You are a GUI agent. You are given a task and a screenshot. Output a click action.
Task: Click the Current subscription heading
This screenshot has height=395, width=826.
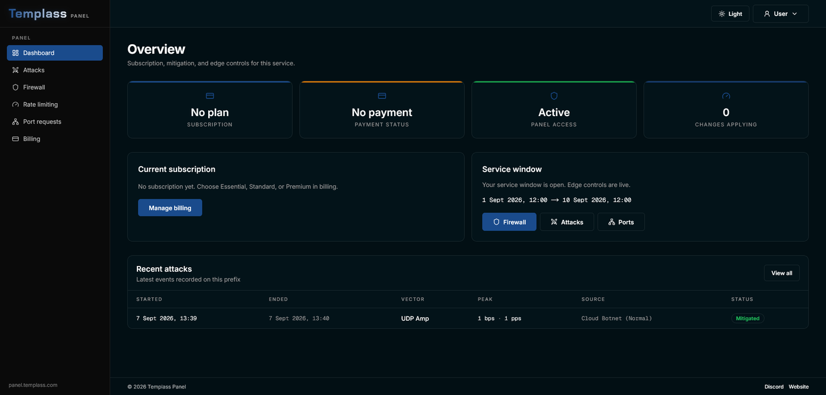(176, 169)
